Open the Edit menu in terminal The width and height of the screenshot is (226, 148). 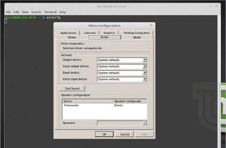(x=16, y=12)
